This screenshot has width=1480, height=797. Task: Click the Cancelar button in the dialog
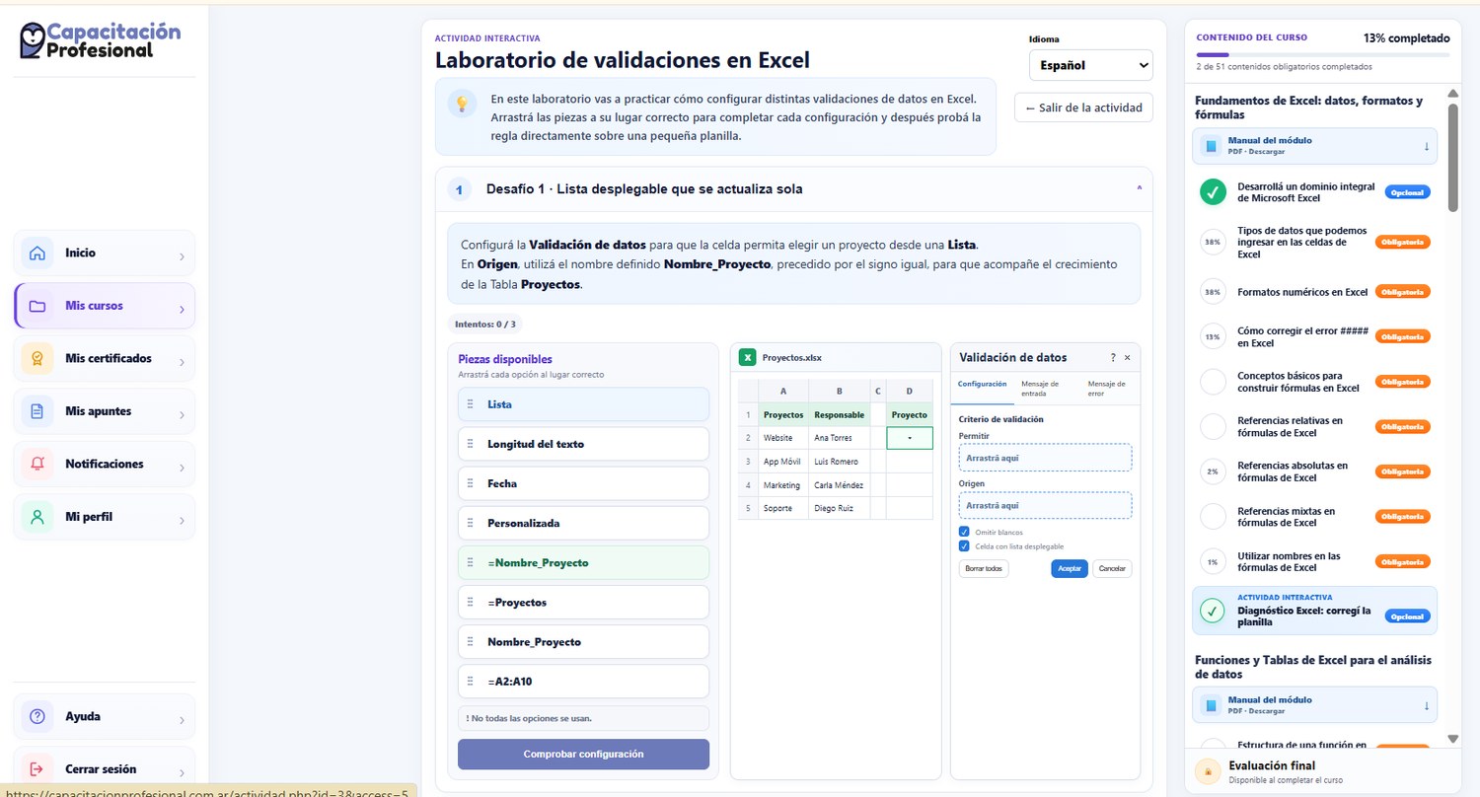click(1112, 568)
